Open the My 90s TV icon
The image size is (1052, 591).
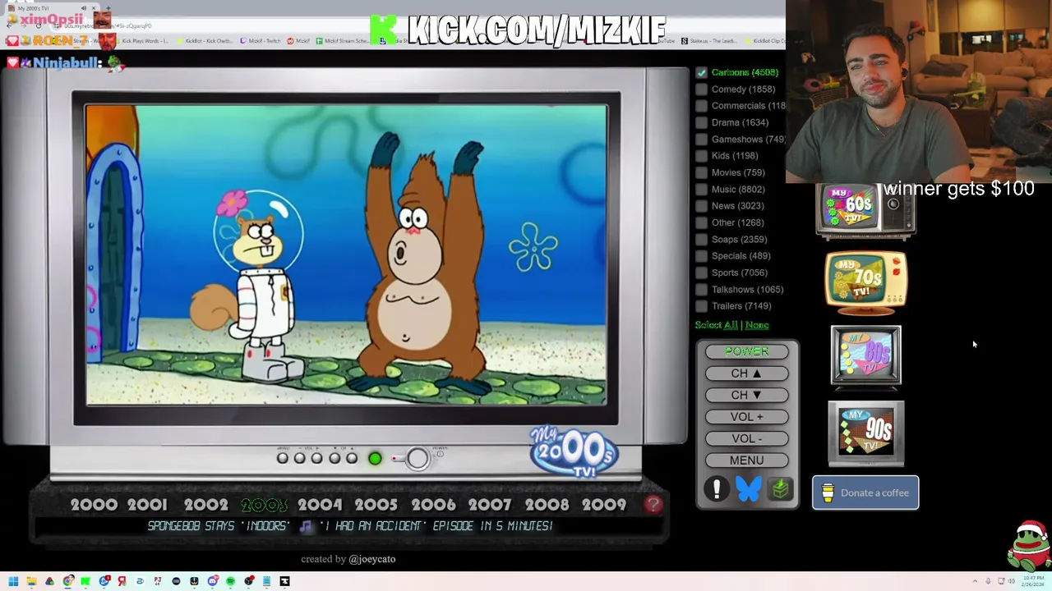[x=866, y=433]
